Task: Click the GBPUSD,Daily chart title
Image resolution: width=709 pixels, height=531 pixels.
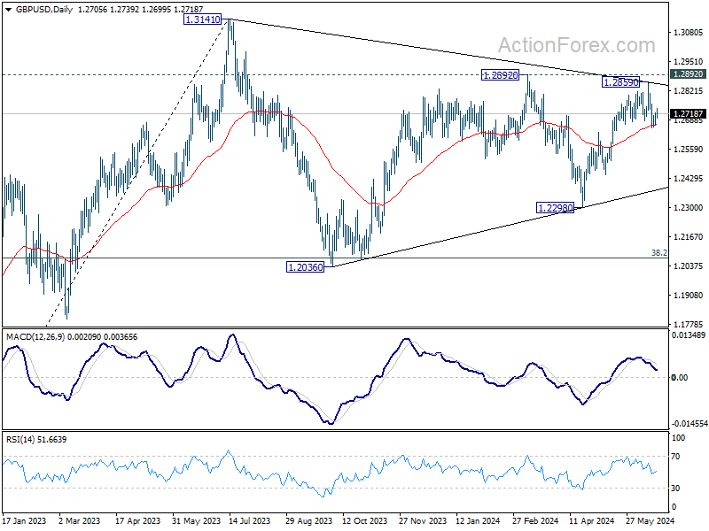Action: click(x=43, y=10)
